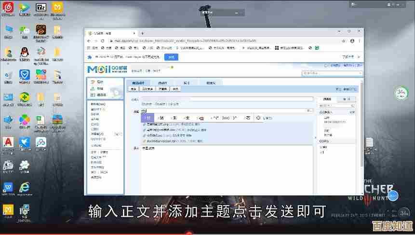Open the red letter A application icon
The image size is (415, 235).
[x=8, y=142]
